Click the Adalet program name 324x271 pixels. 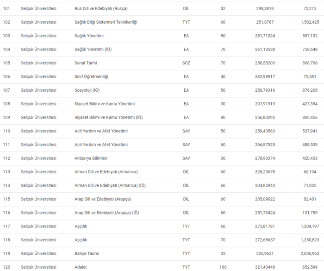coord(81,267)
